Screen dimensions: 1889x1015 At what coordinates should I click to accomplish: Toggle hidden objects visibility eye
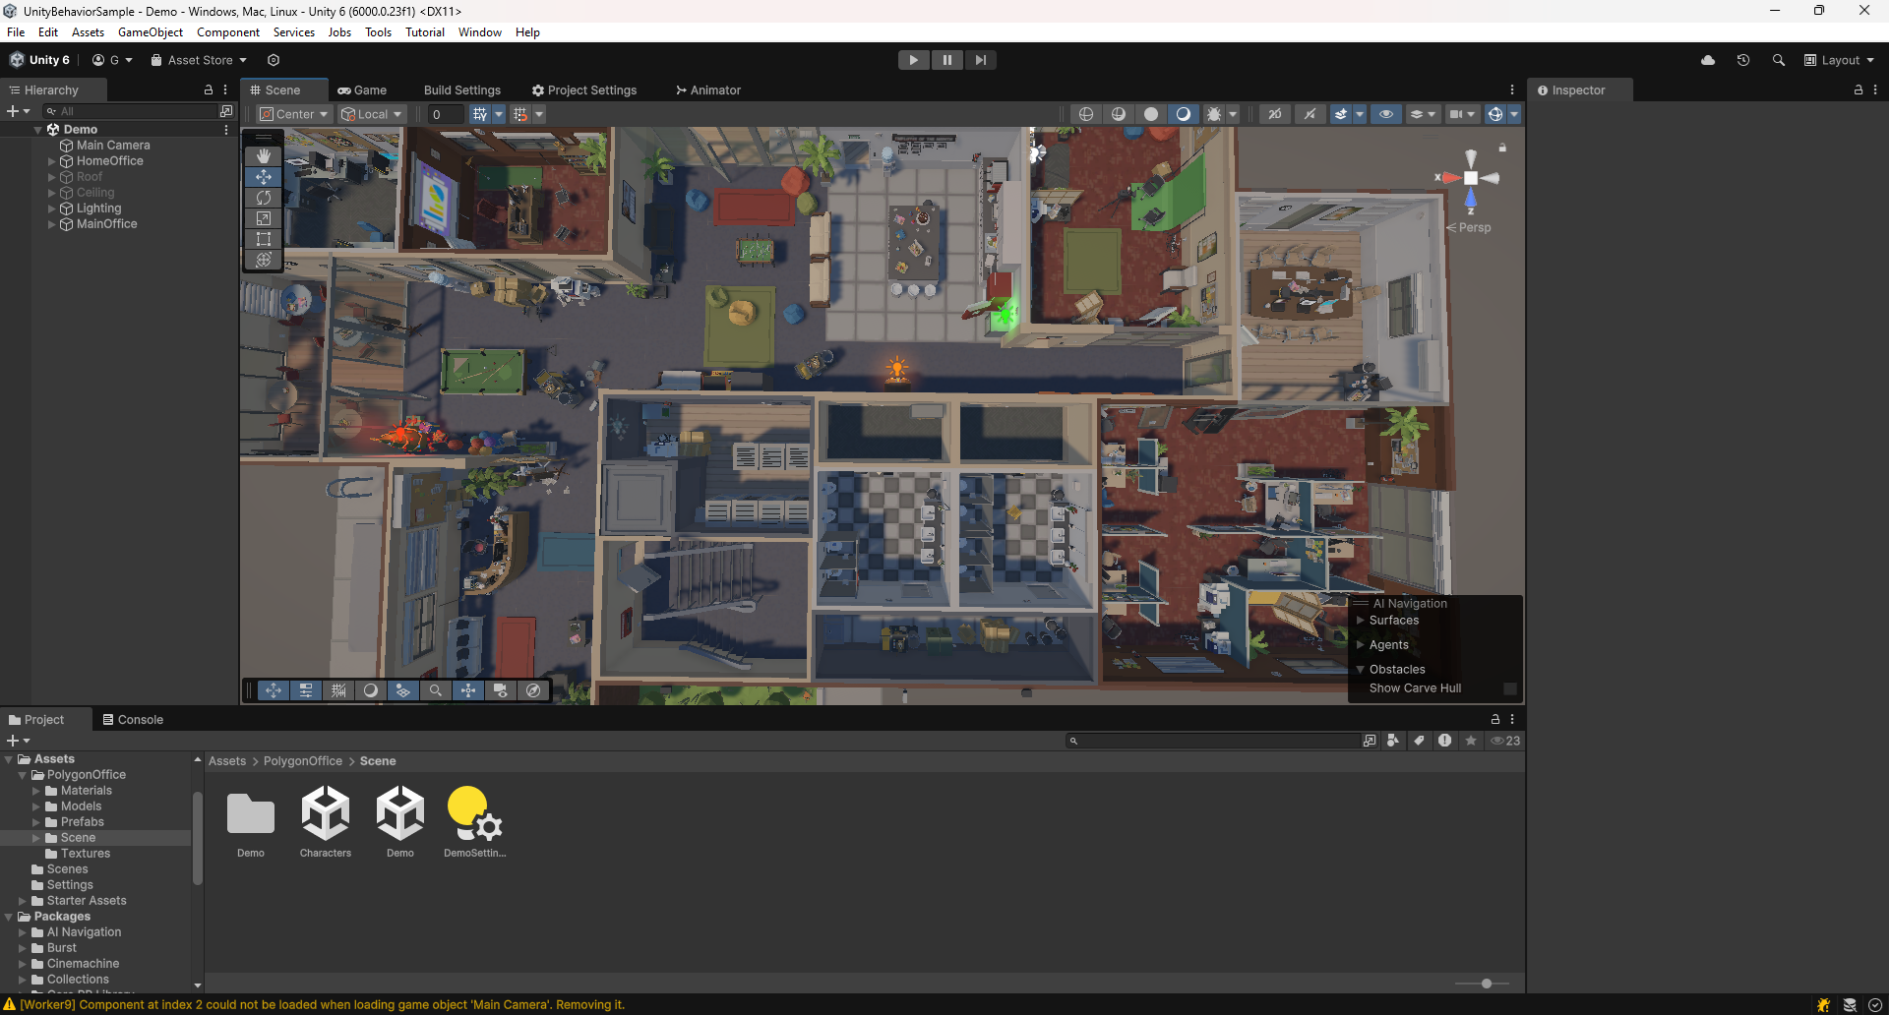pyautogui.click(x=1386, y=114)
